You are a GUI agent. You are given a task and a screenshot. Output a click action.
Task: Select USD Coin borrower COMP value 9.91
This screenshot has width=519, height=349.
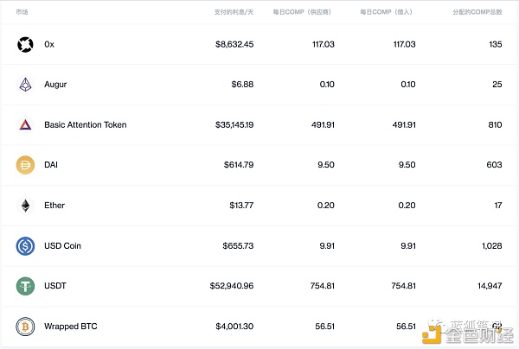(x=408, y=246)
